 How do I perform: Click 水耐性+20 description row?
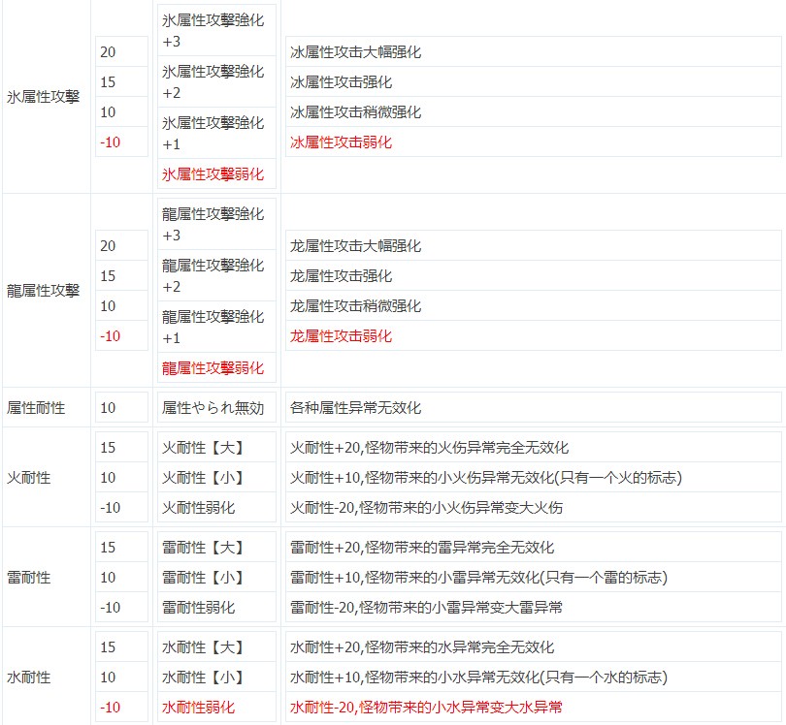[x=534, y=646]
